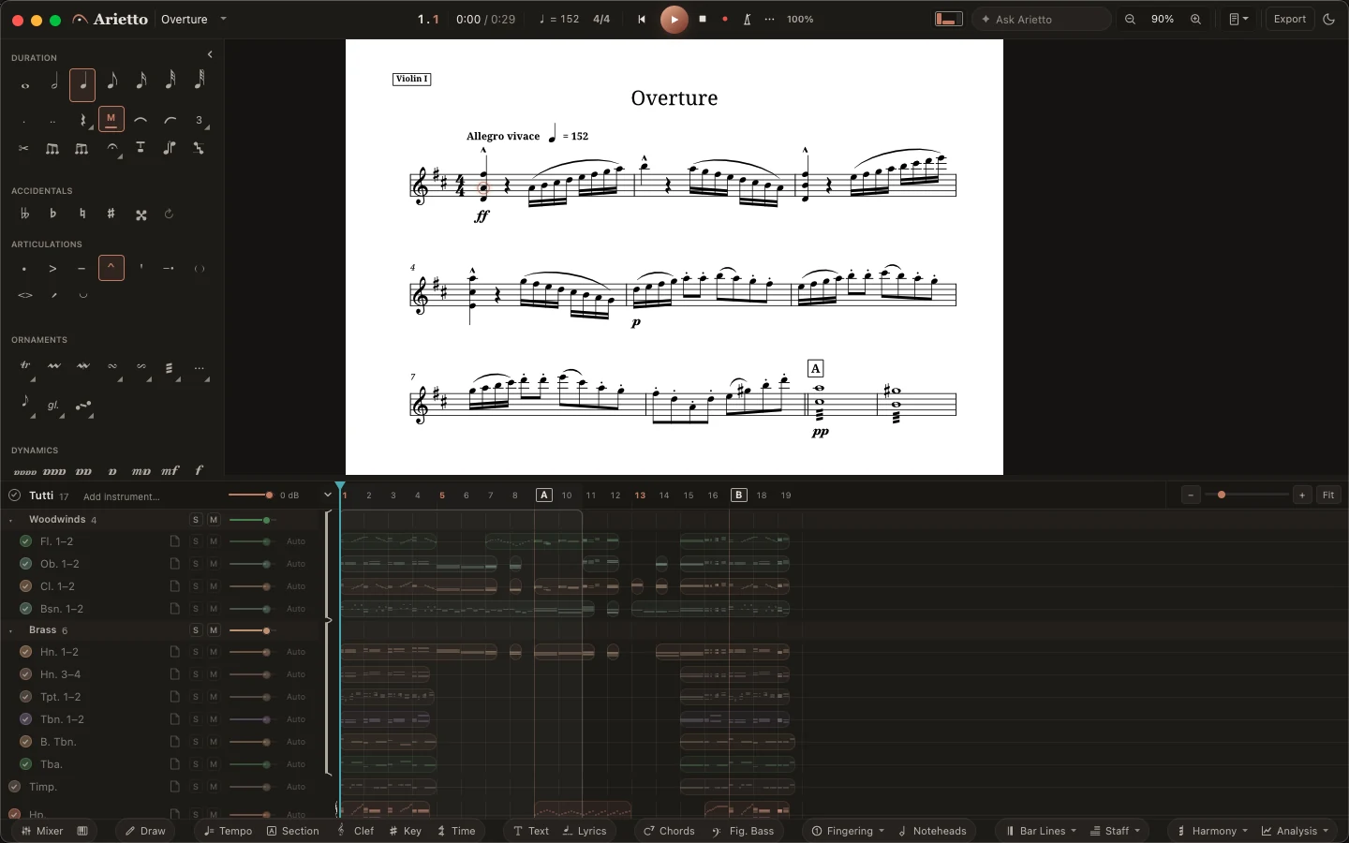
Task: Toggle the Fl. 1–2 instrument checkmark
Action: pos(26,541)
